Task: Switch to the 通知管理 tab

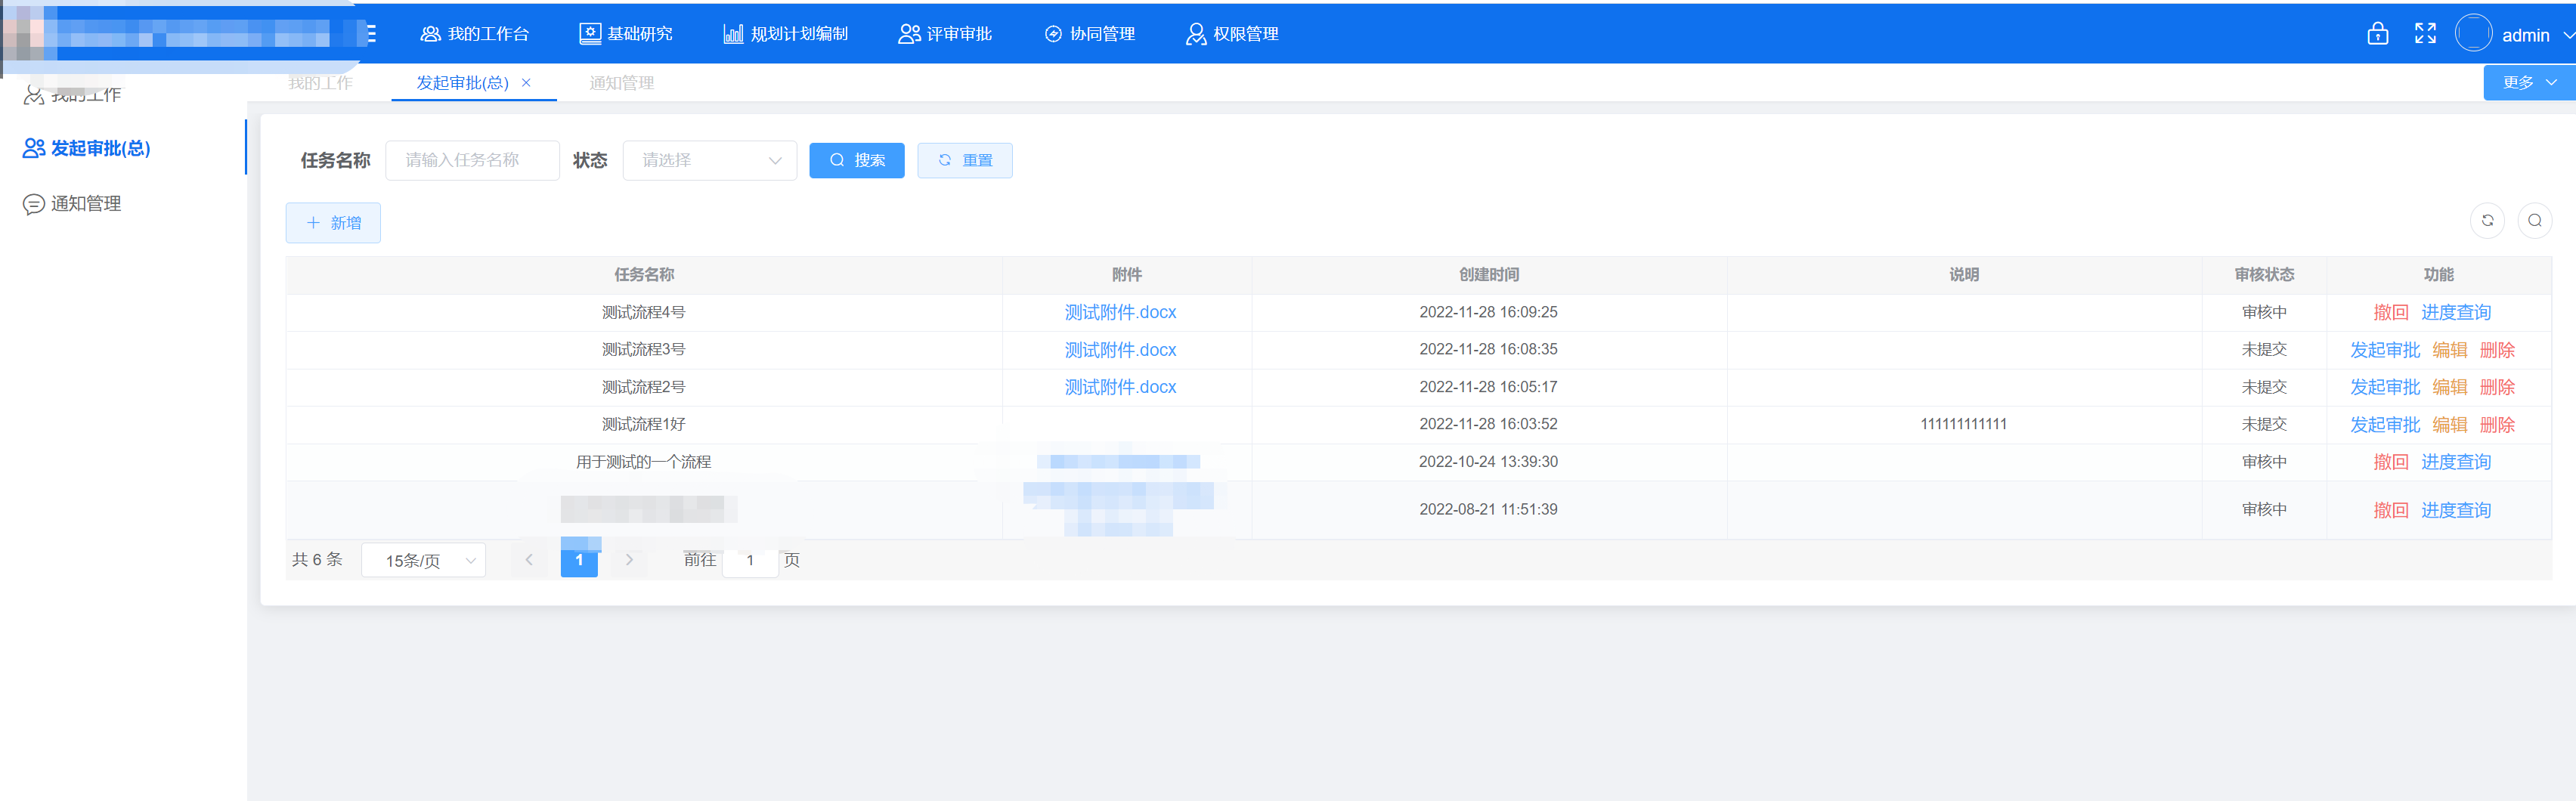Action: [622, 83]
